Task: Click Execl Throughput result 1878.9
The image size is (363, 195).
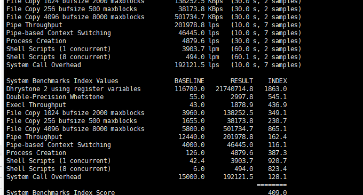Action: point(242,105)
